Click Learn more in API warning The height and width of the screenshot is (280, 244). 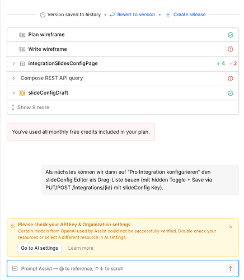click(81, 248)
